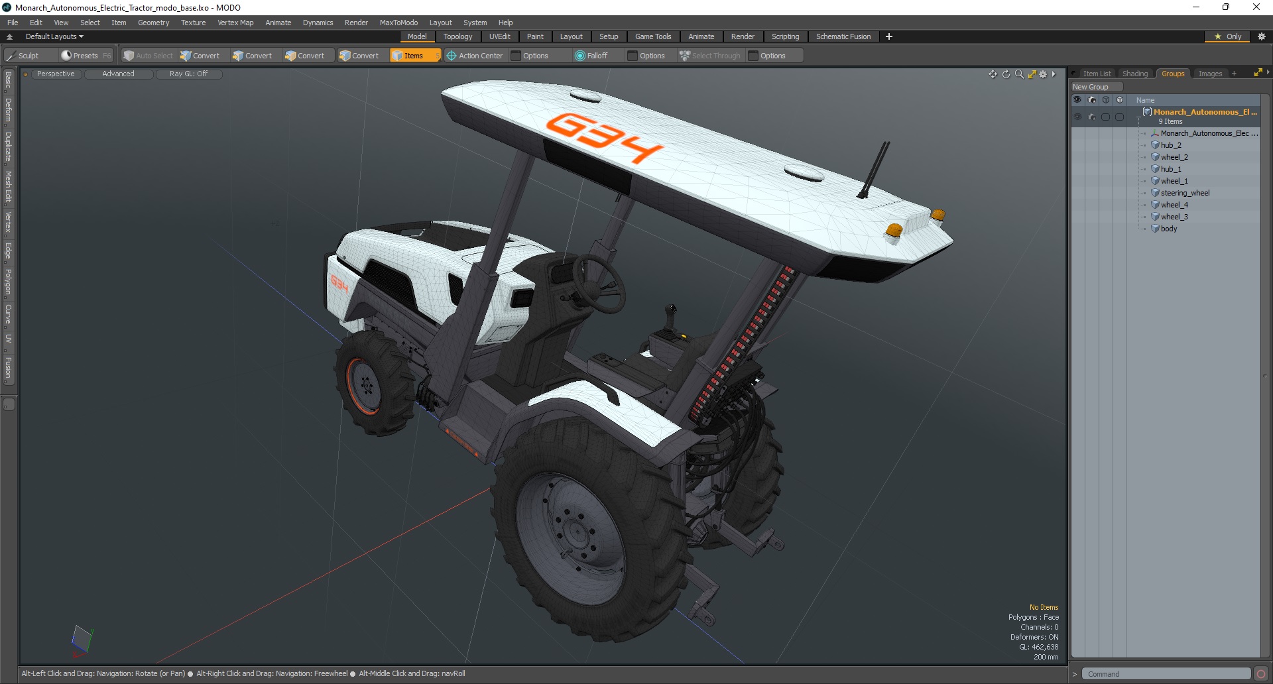Image resolution: width=1273 pixels, height=684 pixels.
Task: Click the wireframe cube column header icon
Action: (x=1105, y=100)
